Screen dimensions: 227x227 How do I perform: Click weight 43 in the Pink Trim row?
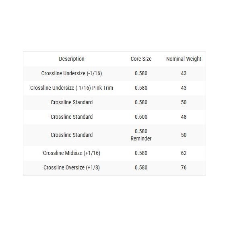point(184,88)
